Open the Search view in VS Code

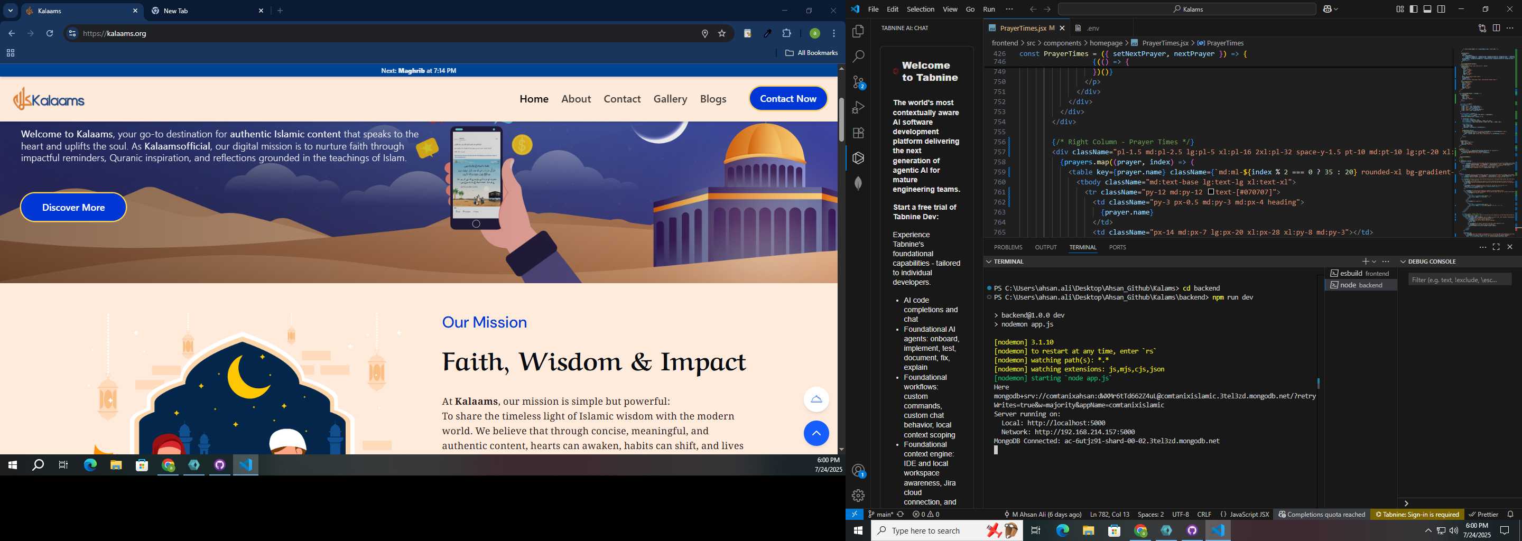click(858, 57)
